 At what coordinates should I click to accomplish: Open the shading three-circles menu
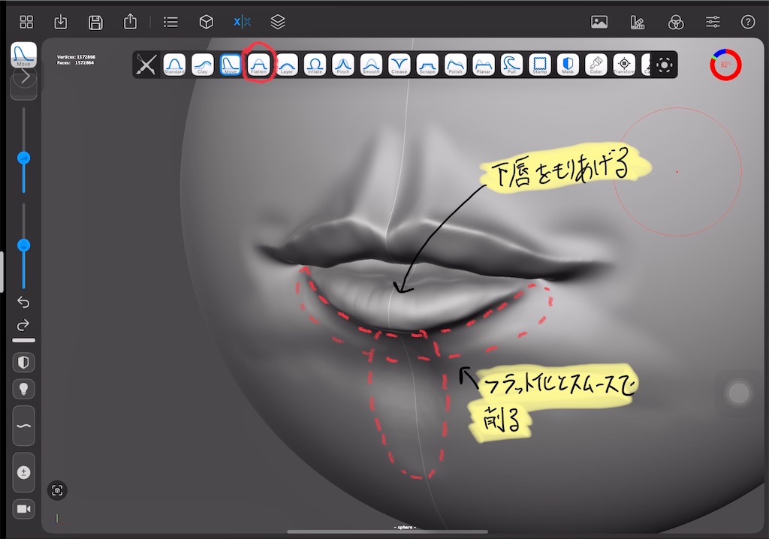676,22
